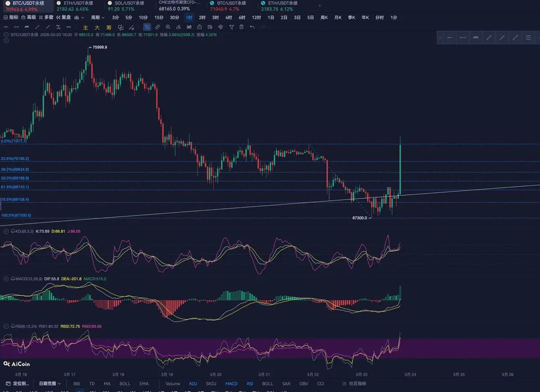Select the 周K weekly timeframe

click(324, 18)
